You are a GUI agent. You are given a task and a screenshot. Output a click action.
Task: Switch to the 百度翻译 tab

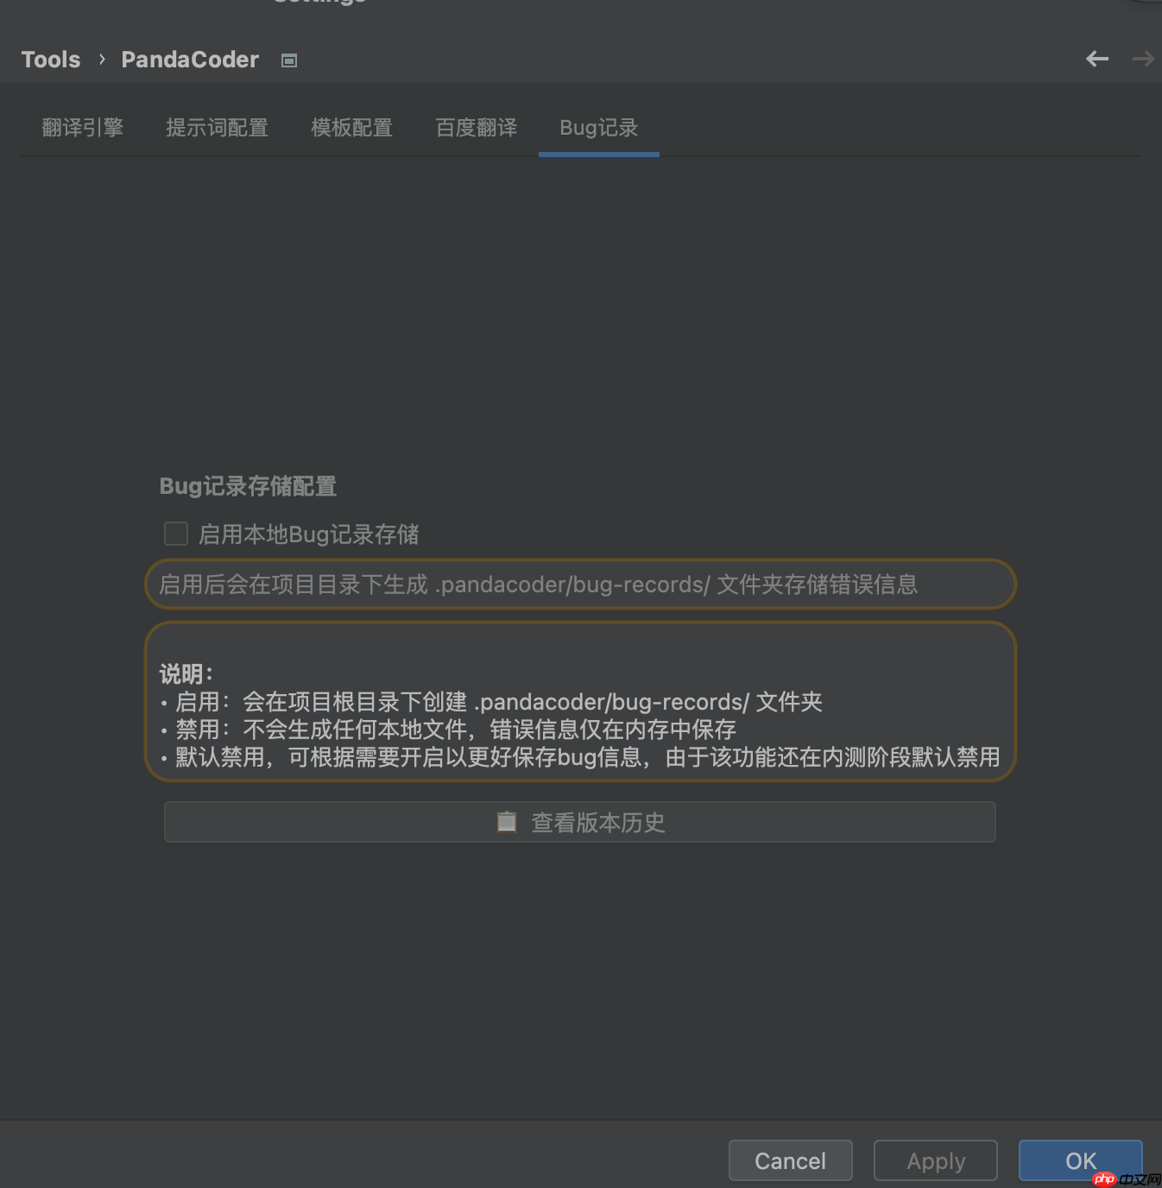pyautogui.click(x=476, y=127)
